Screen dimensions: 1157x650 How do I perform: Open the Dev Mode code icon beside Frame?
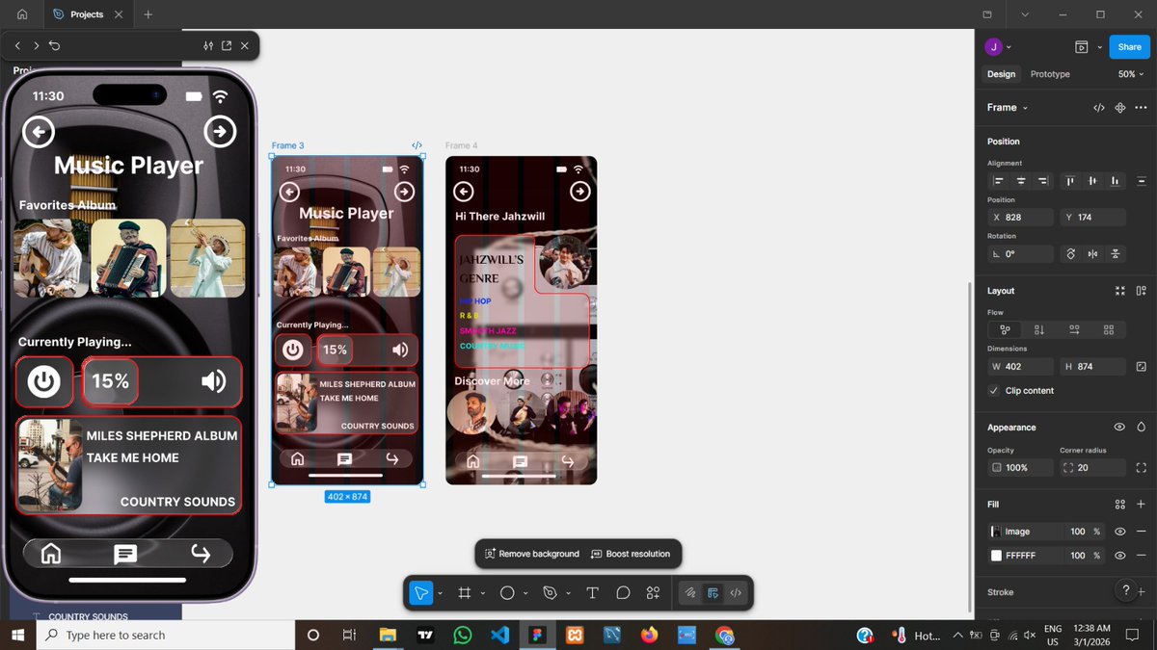tap(1099, 108)
